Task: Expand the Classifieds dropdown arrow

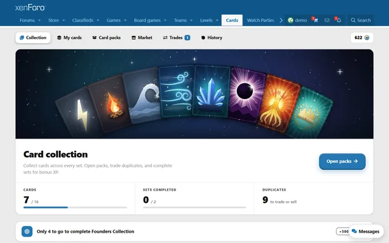Action: (x=98, y=20)
